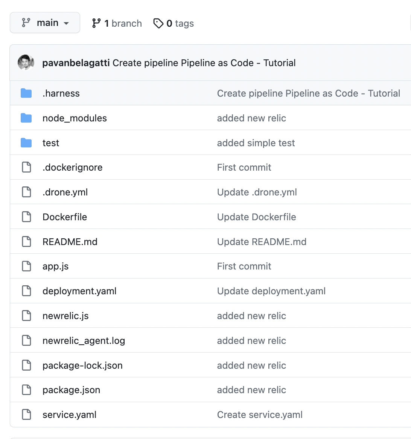Click the file icon beside Dockerfile
This screenshot has width=411, height=439.
point(26,216)
